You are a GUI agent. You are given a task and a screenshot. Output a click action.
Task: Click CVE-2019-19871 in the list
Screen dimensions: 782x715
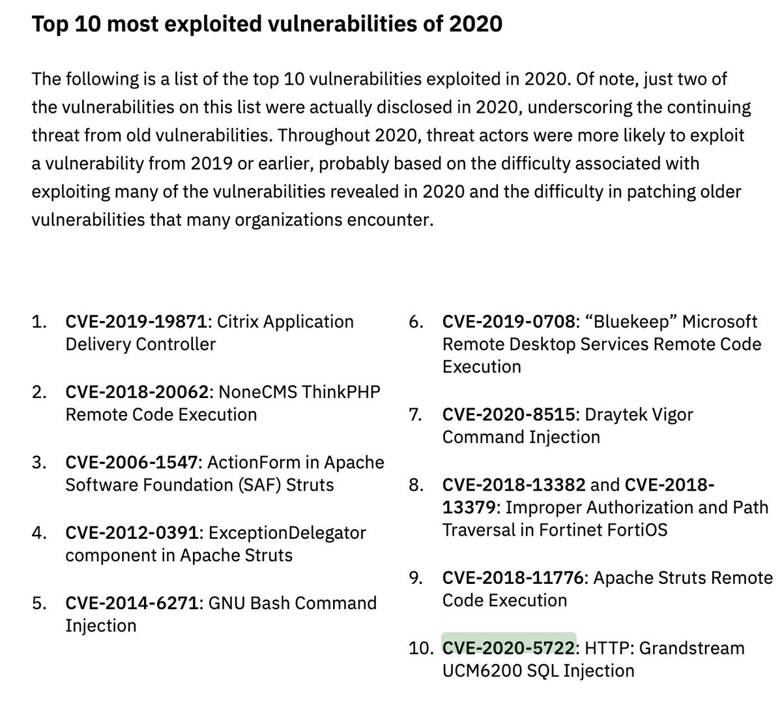coord(136,322)
